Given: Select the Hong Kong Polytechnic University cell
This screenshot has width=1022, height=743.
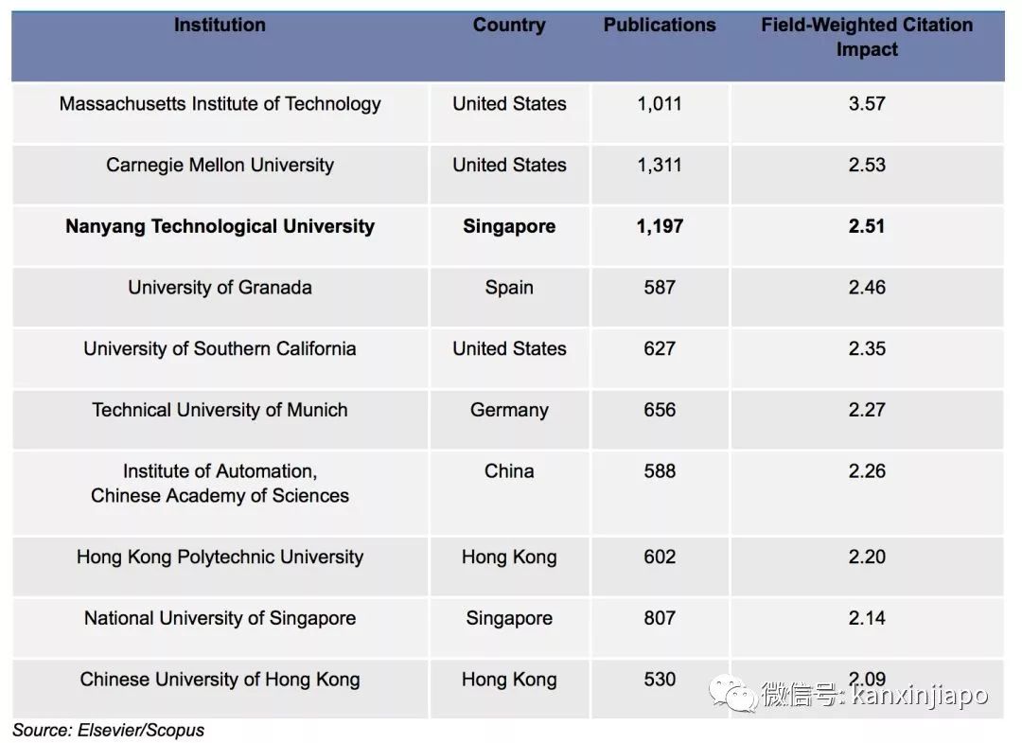Looking at the screenshot, I should 220,557.
